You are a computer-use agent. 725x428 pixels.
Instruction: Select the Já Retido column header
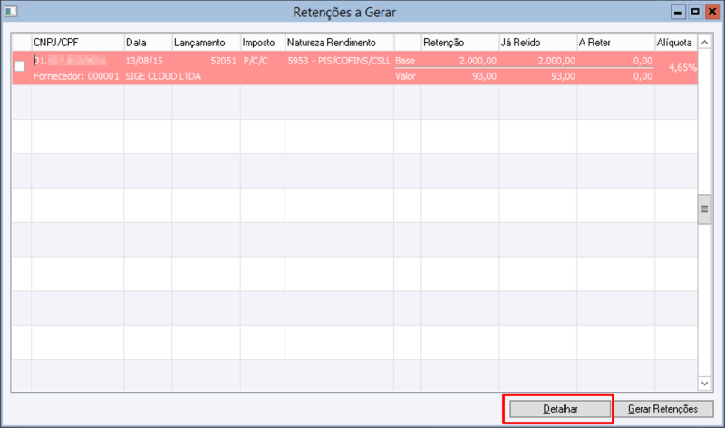pyautogui.click(x=538, y=43)
